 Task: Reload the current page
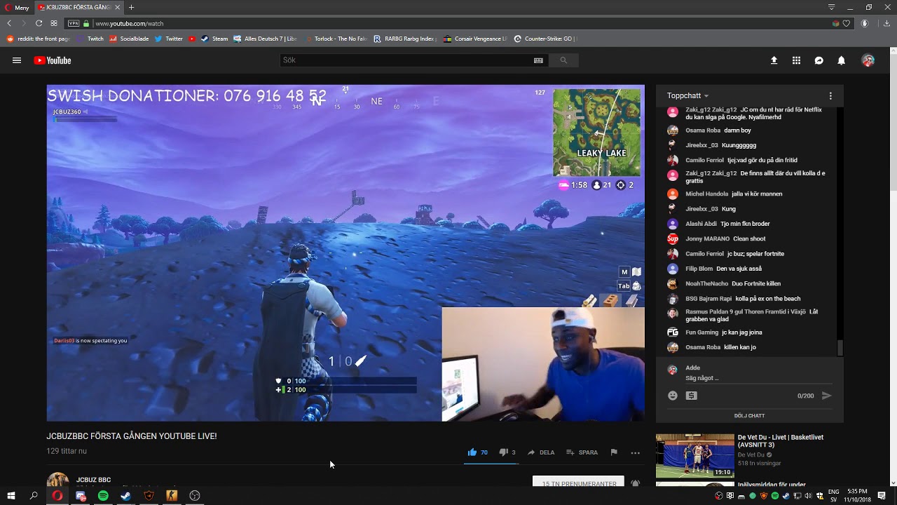(39, 23)
